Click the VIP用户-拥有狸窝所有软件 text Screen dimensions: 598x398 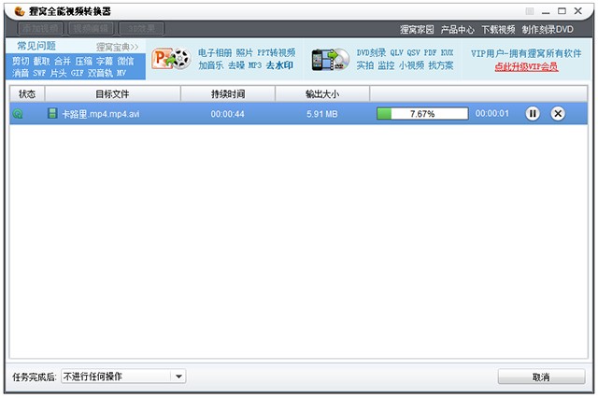coord(526,53)
